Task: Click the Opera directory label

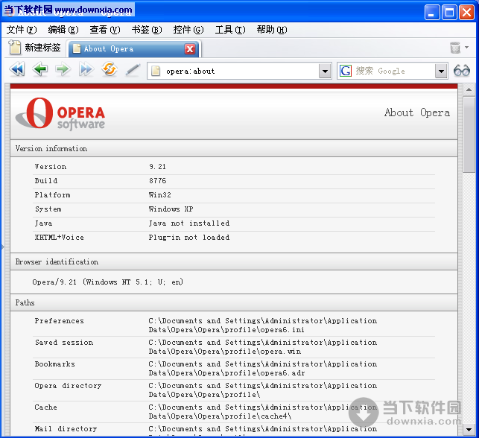Action: pyautogui.click(x=68, y=386)
